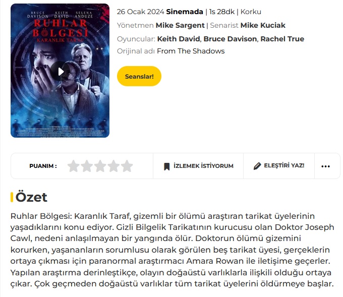Select the Korku genre link
Screen dimensions: 343x297
click(251, 12)
